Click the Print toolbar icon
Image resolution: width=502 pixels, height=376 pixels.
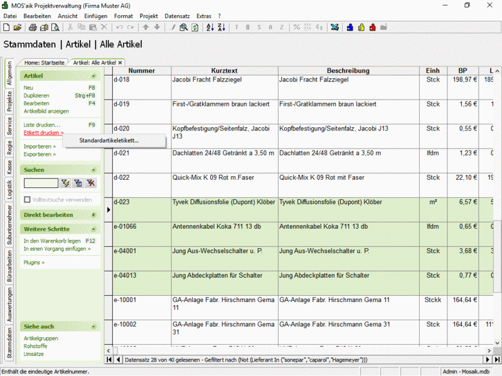(x=33, y=28)
